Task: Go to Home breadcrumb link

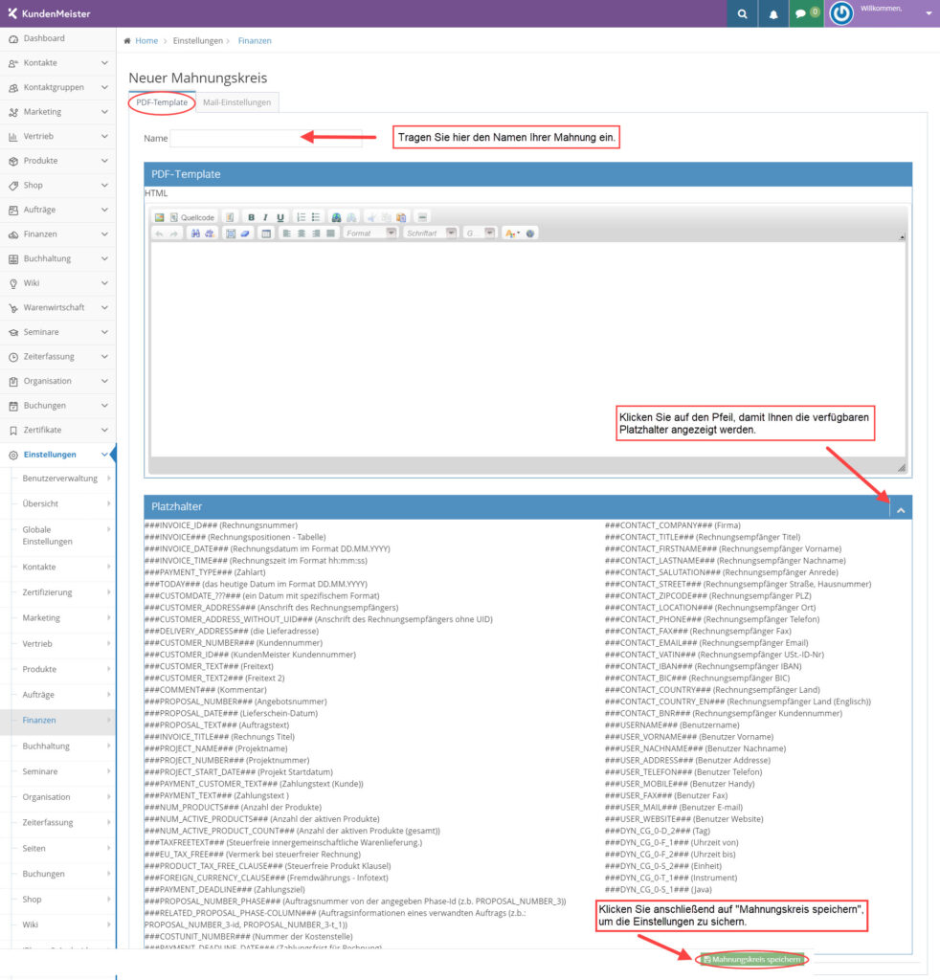Action: coord(145,41)
